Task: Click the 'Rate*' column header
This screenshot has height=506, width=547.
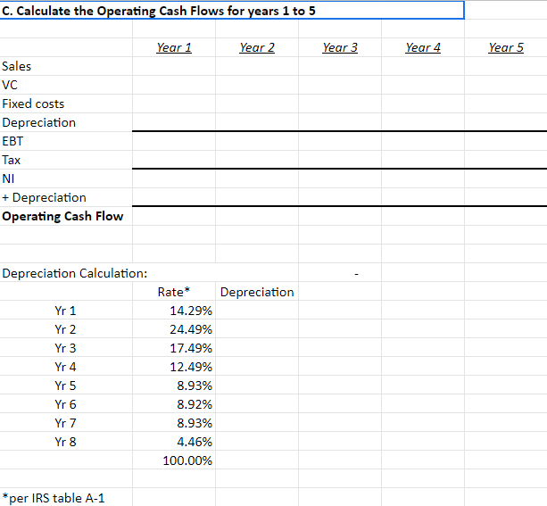Action: pyautogui.click(x=174, y=292)
